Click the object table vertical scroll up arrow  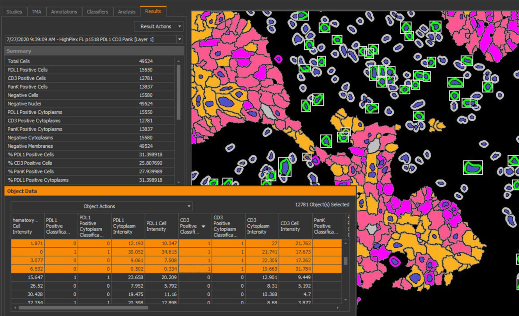tap(345, 243)
